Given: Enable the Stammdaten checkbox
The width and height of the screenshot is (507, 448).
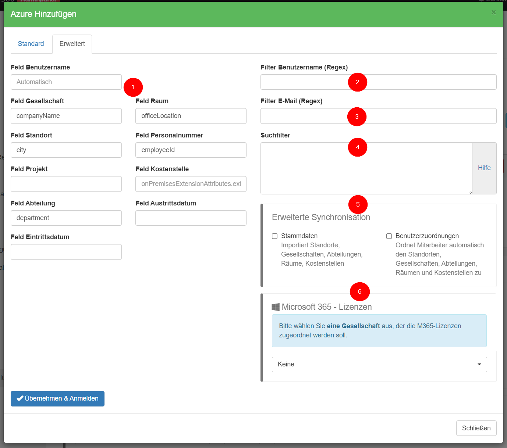Looking at the screenshot, I should click(x=274, y=236).
